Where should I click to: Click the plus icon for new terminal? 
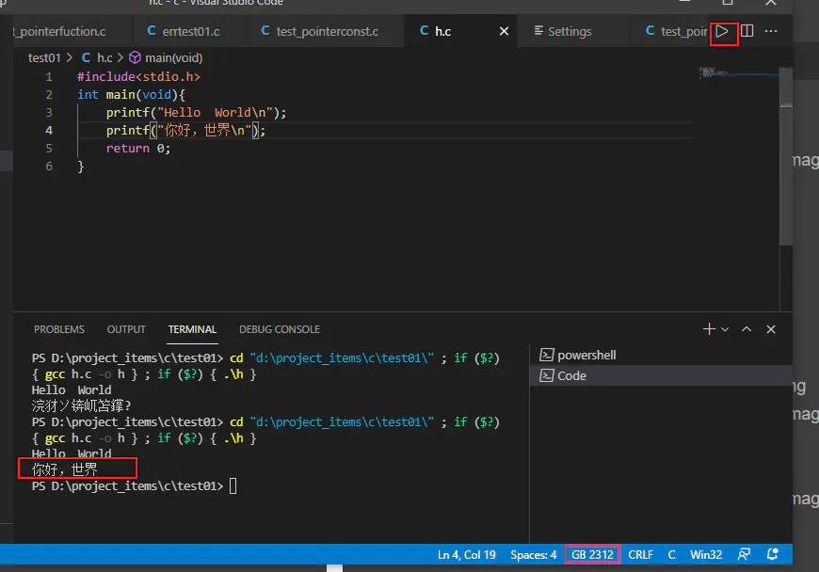click(x=710, y=329)
